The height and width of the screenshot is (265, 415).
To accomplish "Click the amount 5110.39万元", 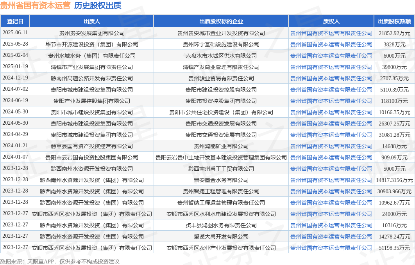I will (x=394, y=90).
